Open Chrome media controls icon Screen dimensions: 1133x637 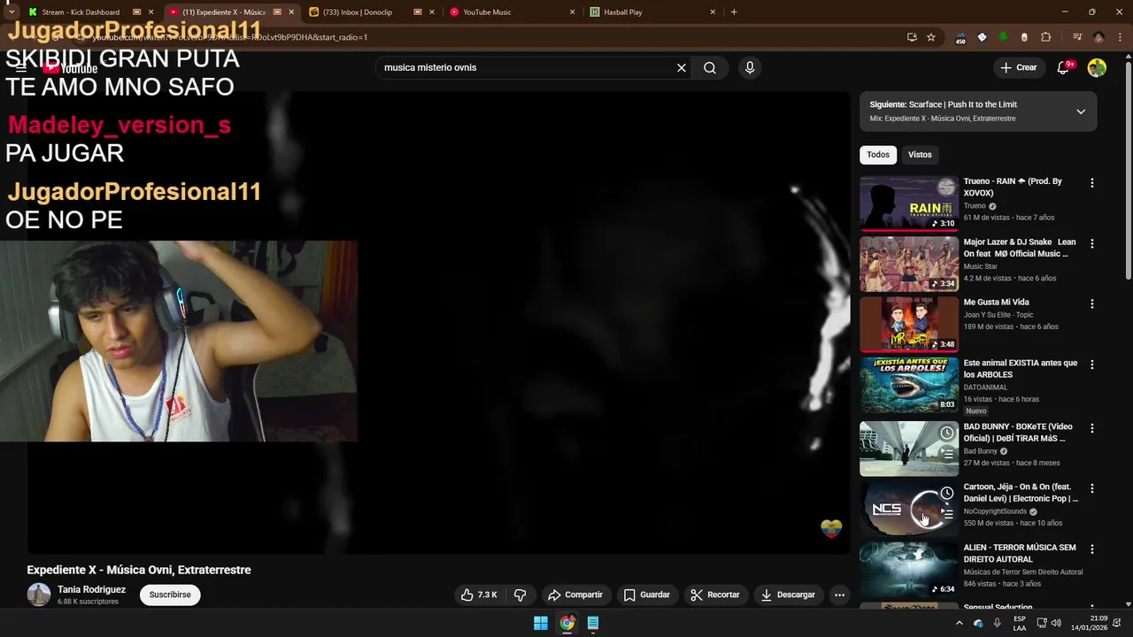(1077, 37)
